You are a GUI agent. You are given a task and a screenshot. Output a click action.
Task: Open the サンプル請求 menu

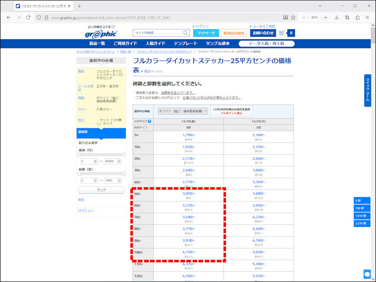(218, 43)
